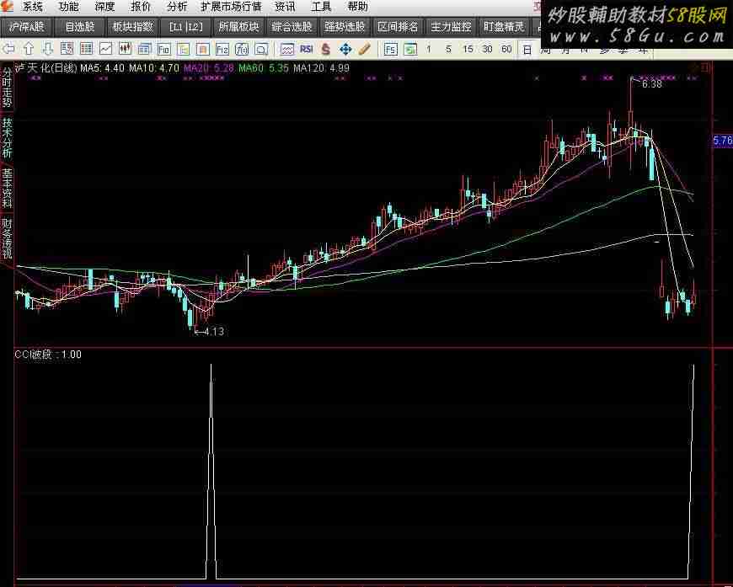Open the 工具 menu

click(321, 7)
